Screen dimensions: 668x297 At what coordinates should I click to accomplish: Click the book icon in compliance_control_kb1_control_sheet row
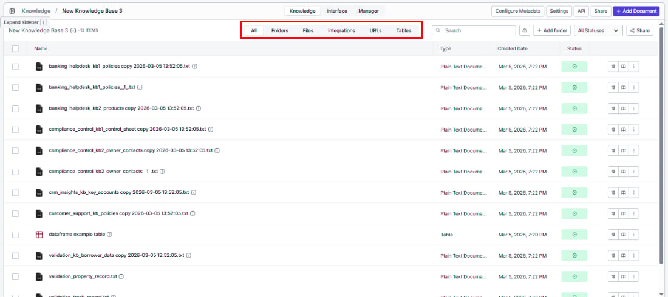pos(623,129)
